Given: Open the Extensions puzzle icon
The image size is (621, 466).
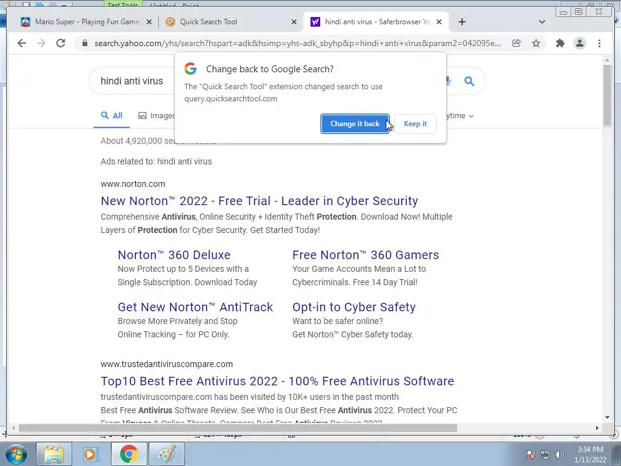Looking at the screenshot, I should (x=560, y=43).
